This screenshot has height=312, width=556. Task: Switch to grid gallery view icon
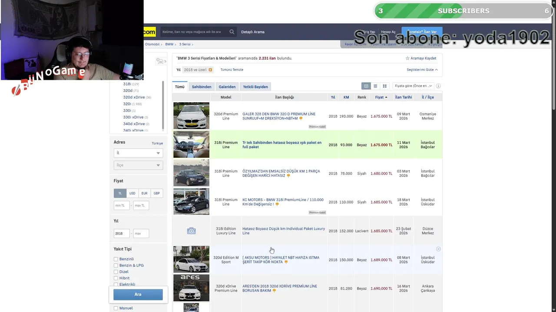point(384,86)
